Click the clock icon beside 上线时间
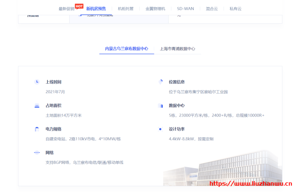The width and height of the screenshot is (298, 193). (x=37, y=82)
